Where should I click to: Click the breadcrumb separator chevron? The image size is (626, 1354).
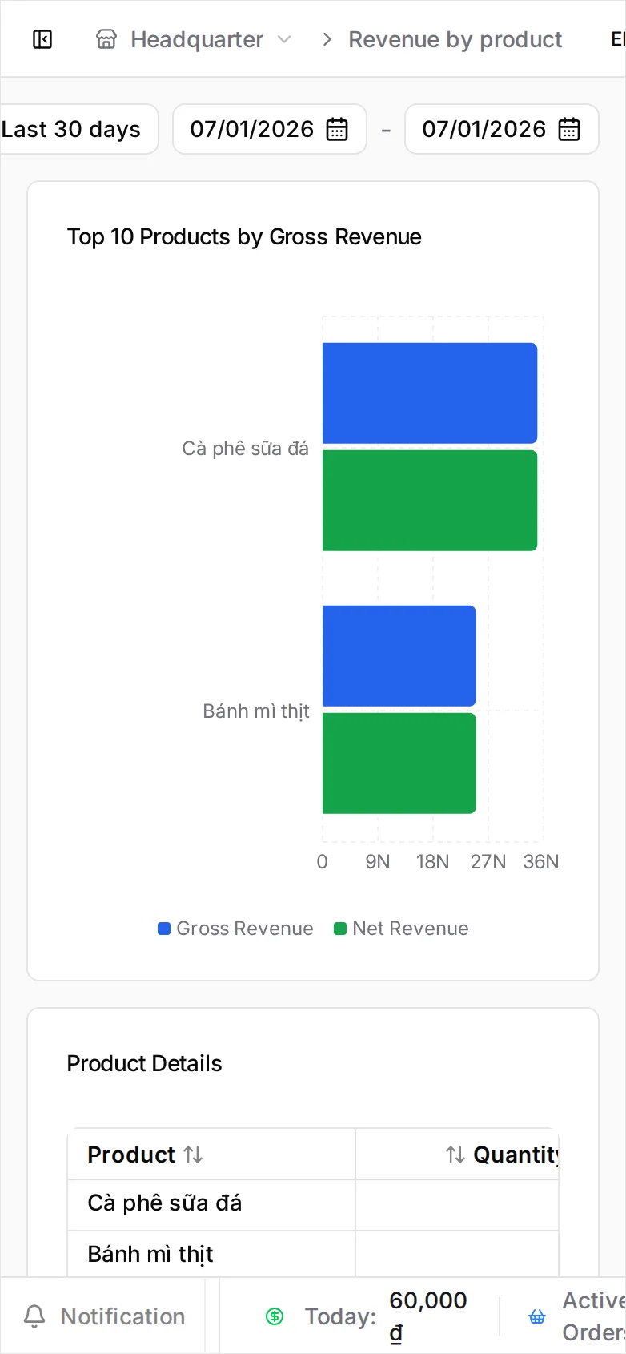327,39
